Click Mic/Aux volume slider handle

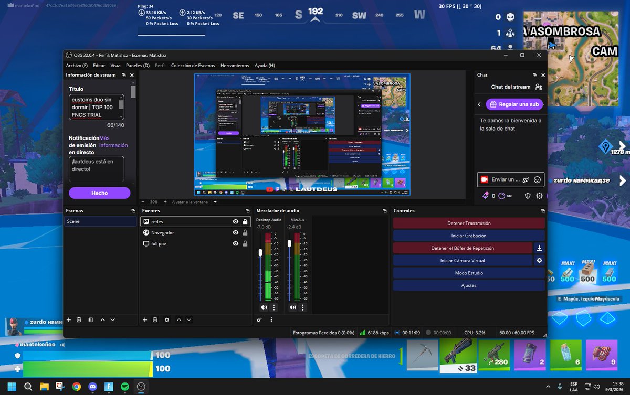[289, 243]
